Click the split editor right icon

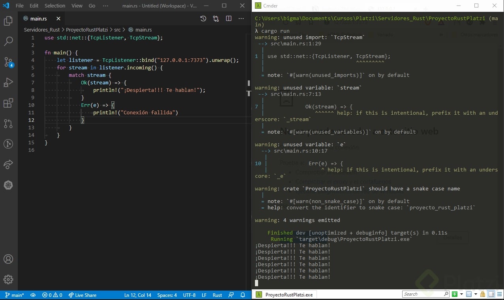click(229, 19)
